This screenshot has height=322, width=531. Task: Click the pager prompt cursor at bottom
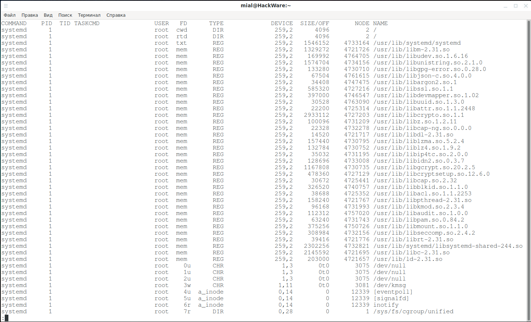click(6, 318)
